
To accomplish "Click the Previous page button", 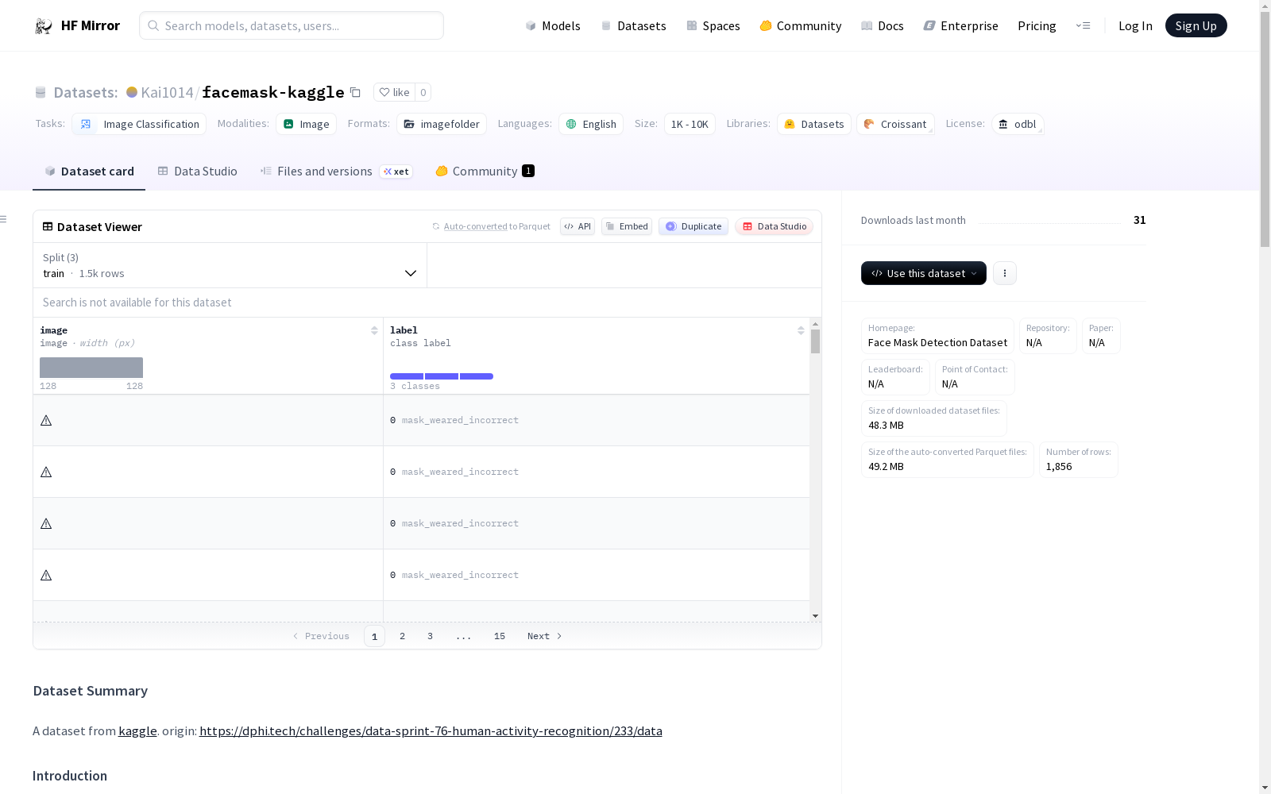I will [321, 636].
